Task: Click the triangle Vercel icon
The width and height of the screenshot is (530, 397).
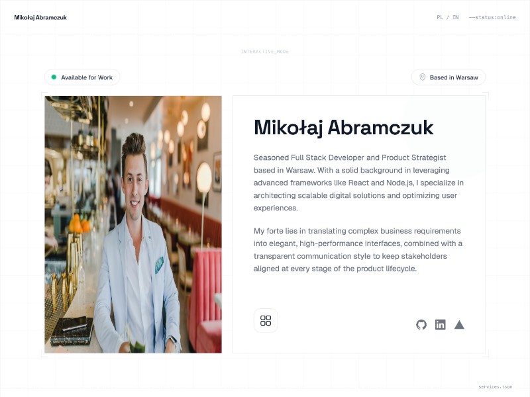Action: [x=459, y=325]
